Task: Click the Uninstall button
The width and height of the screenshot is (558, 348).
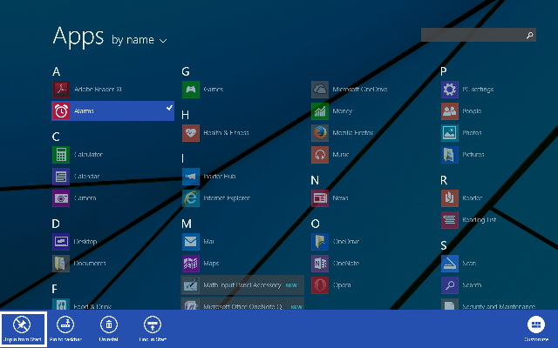Action: (108, 329)
